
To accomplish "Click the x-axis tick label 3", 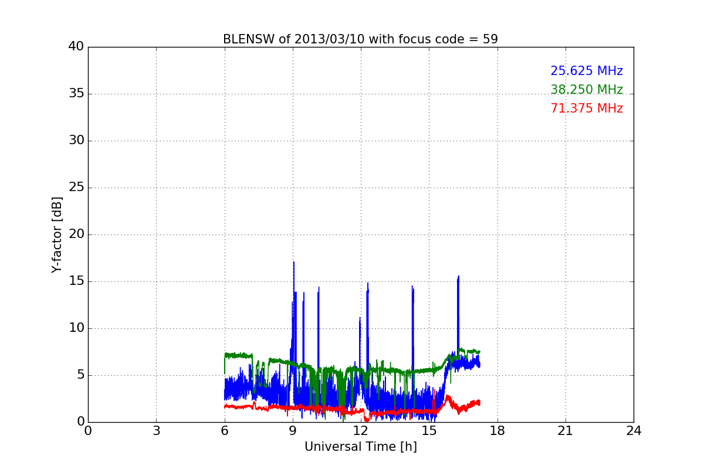I will pos(156,431).
